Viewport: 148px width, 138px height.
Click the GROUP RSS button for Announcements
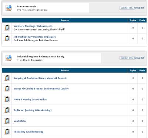click(127, 8)
